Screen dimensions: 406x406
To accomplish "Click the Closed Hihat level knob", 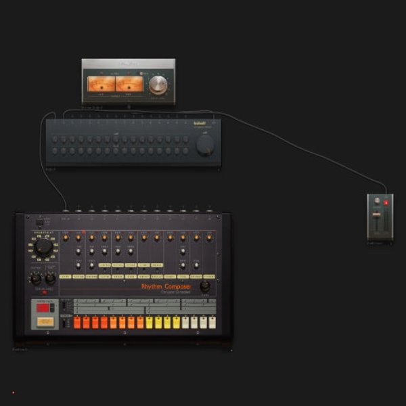I will pyautogui.click(x=209, y=238).
